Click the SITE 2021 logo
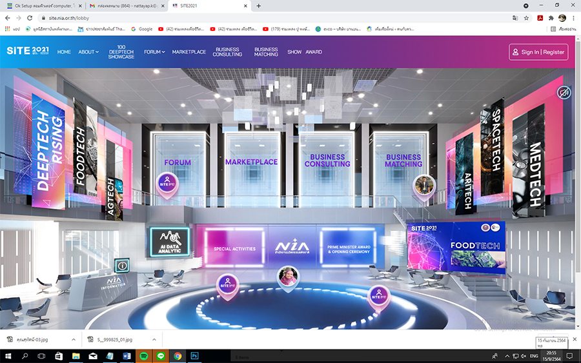581x363 pixels. (27, 51)
